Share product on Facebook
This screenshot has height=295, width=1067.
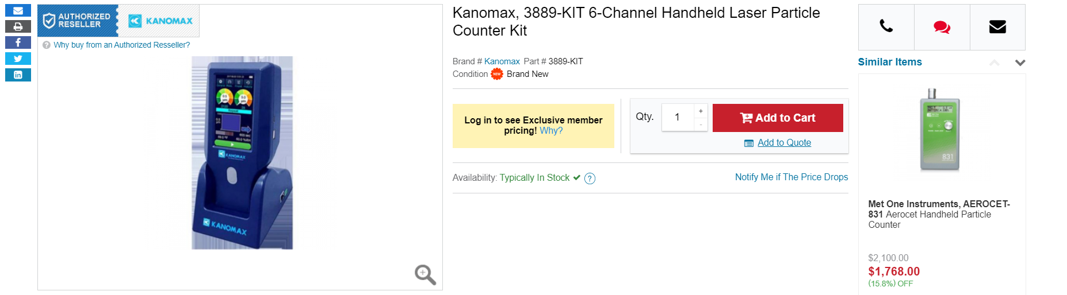[x=18, y=42]
